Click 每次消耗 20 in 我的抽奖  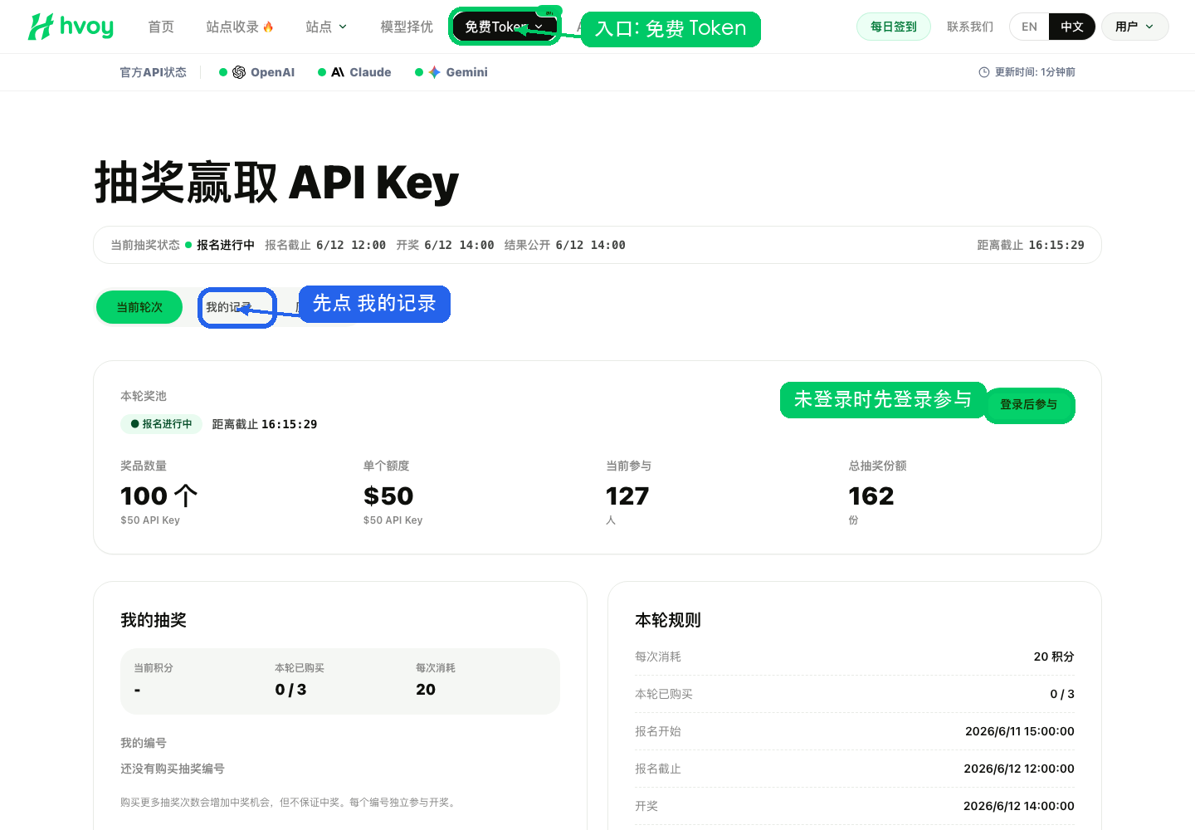coord(436,680)
